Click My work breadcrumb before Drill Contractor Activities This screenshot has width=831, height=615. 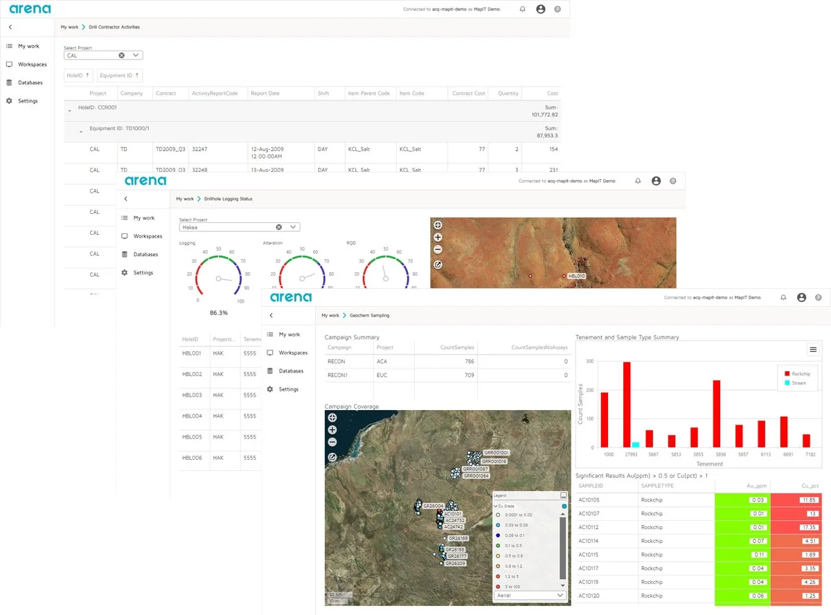tap(69, 27)
